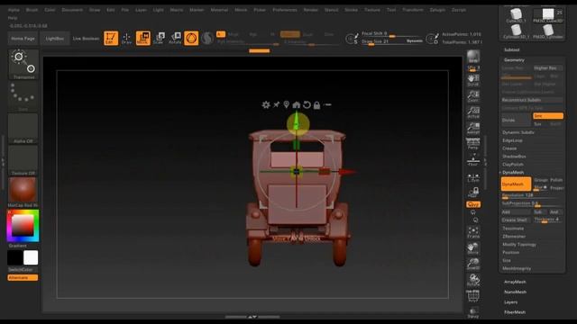Expand the ZRemesher section

click(x=514, y=237)
